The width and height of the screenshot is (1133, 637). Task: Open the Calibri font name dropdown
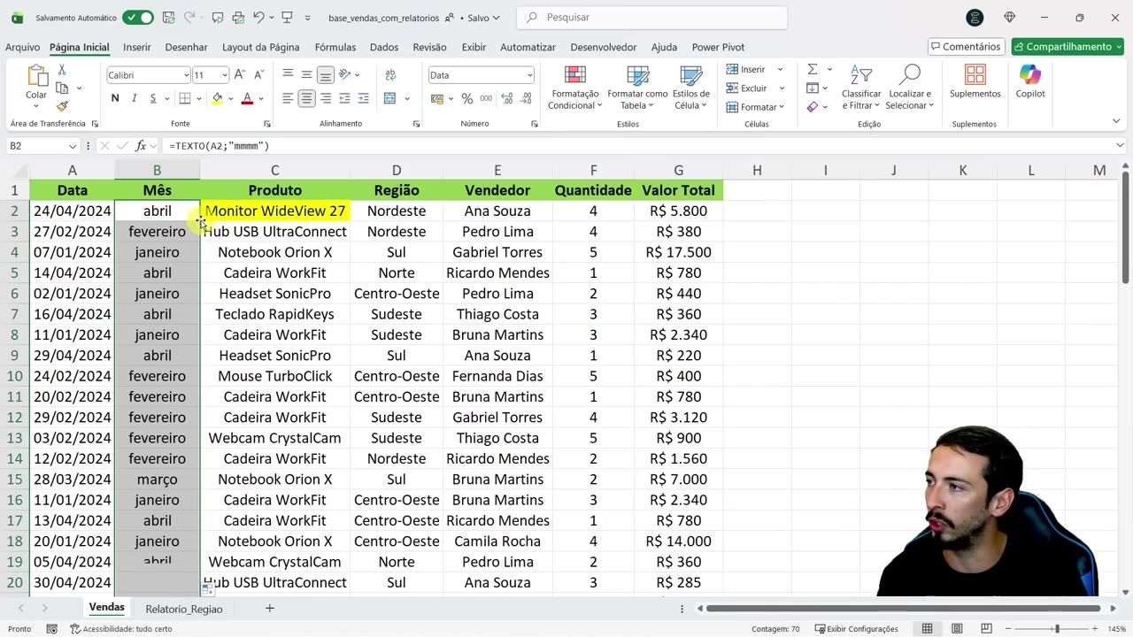pos(186,75)
